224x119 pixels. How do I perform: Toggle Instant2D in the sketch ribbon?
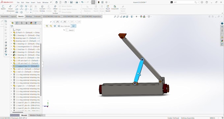pos(115,8)
